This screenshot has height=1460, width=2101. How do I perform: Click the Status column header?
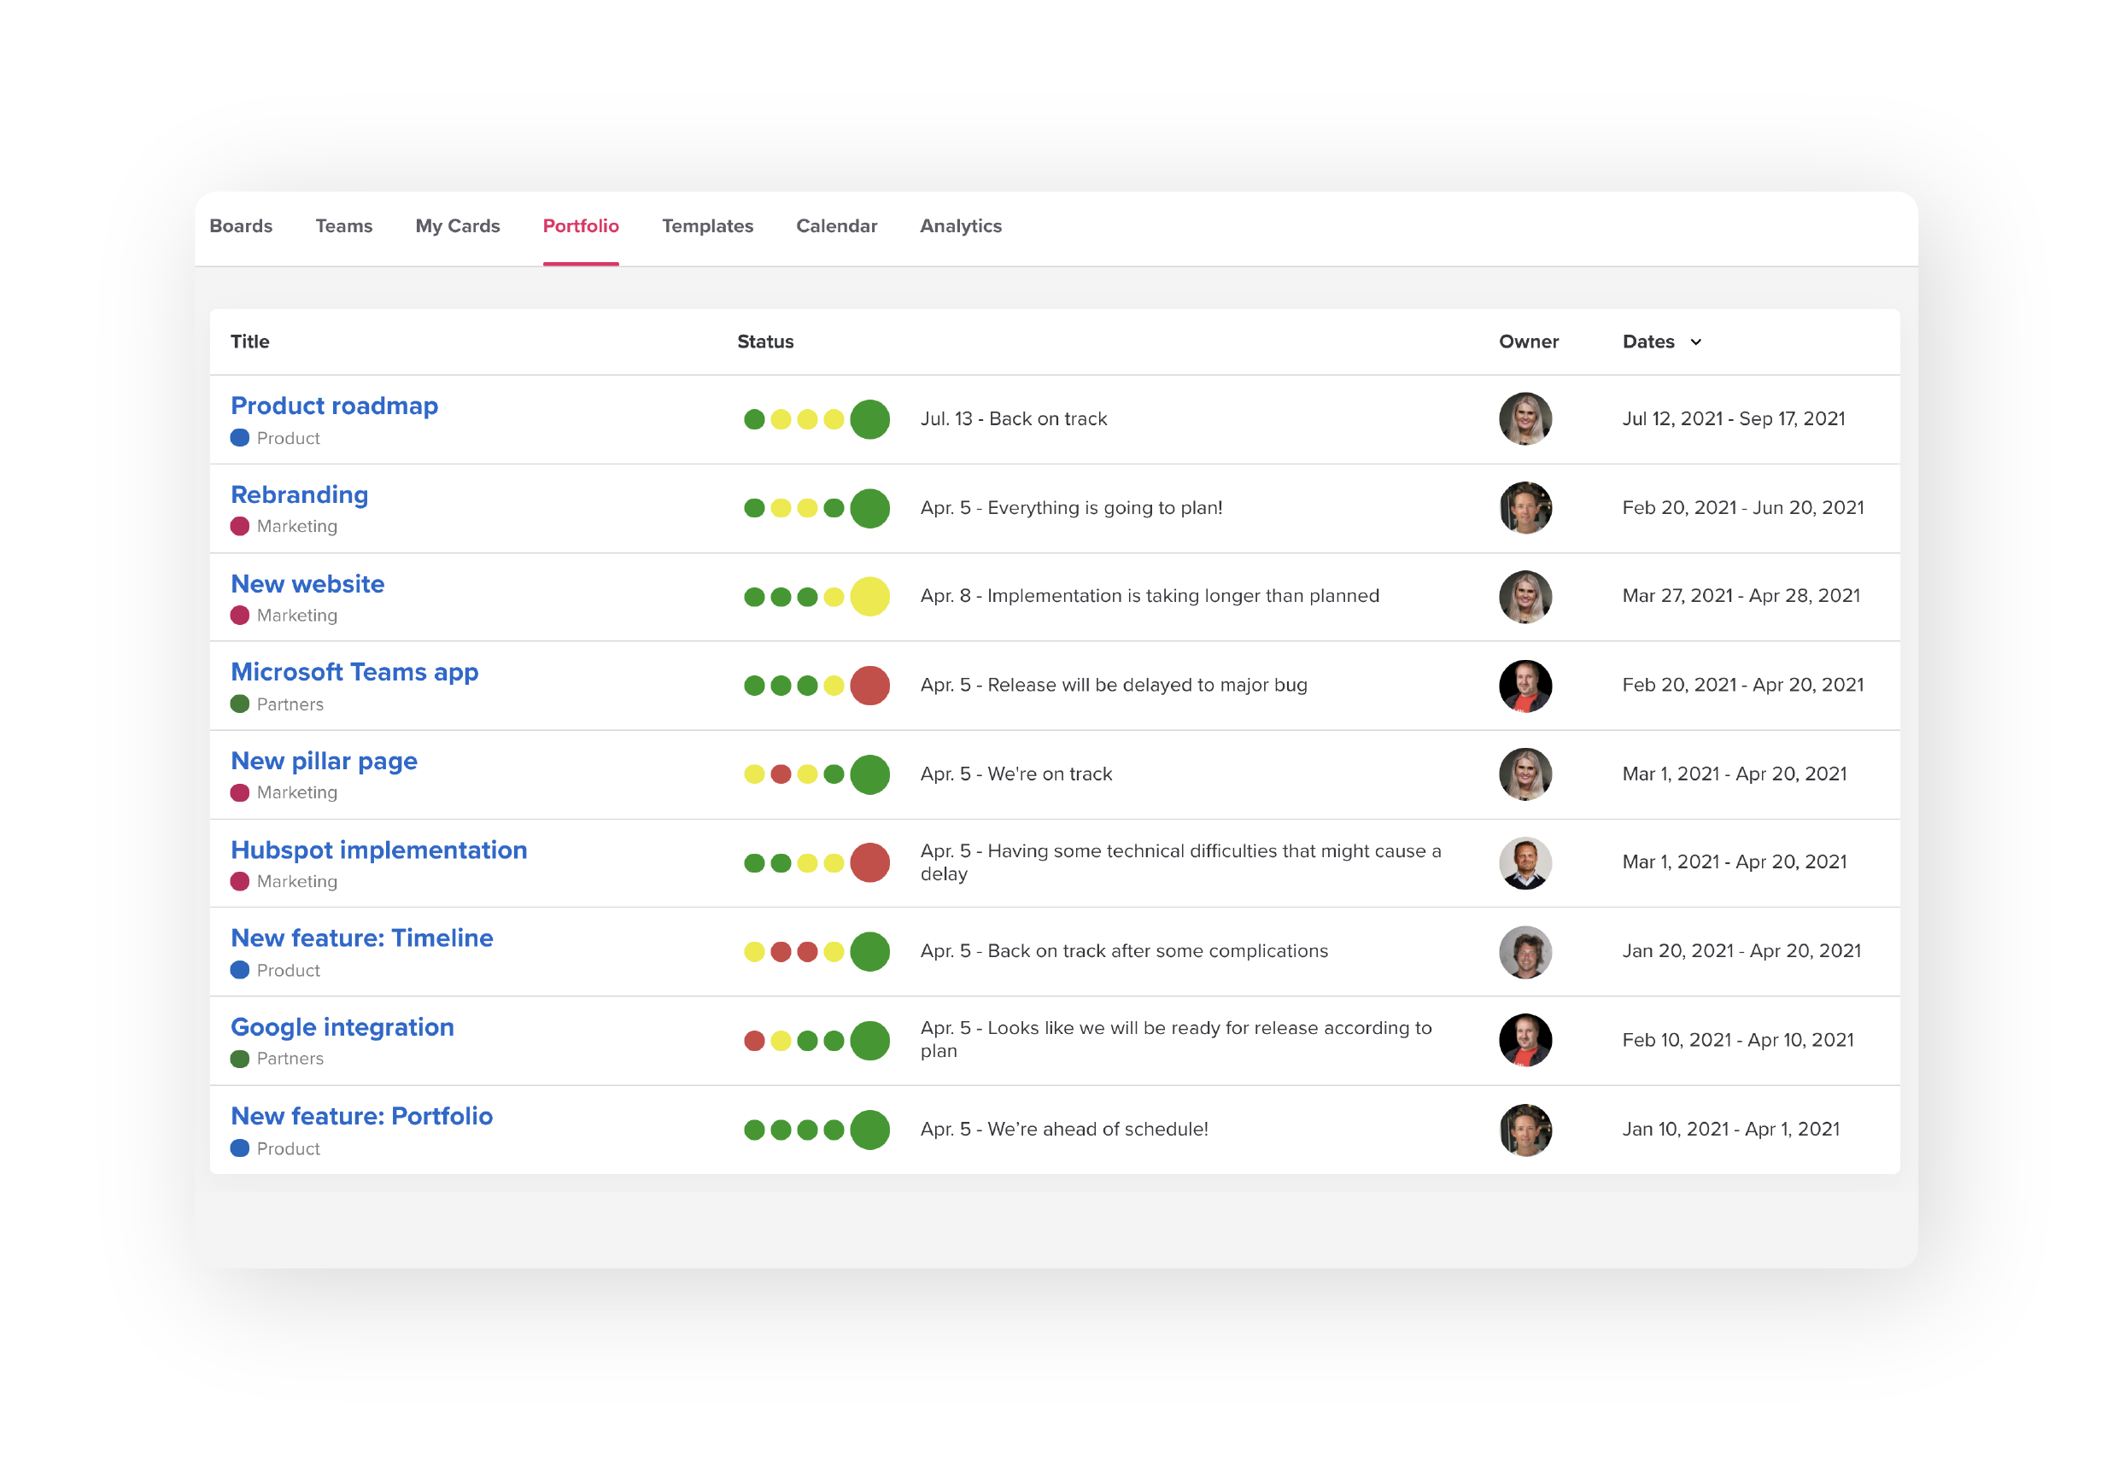(x=765, y=342)
